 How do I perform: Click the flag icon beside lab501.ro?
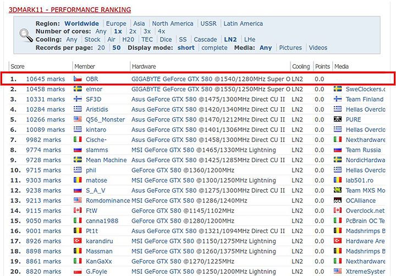[338, 180]
